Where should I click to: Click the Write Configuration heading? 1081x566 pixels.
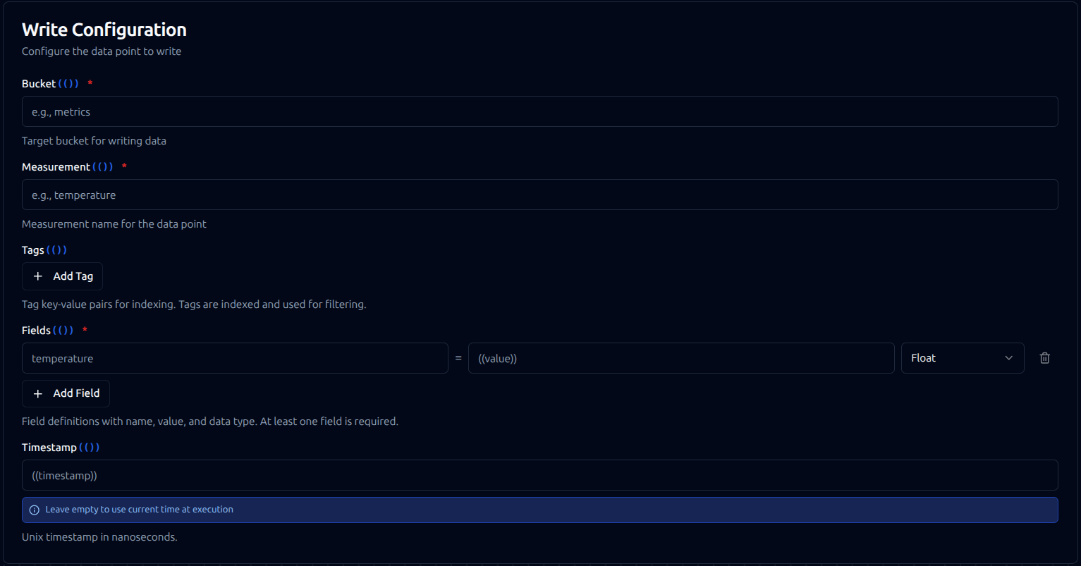[104, 30]
